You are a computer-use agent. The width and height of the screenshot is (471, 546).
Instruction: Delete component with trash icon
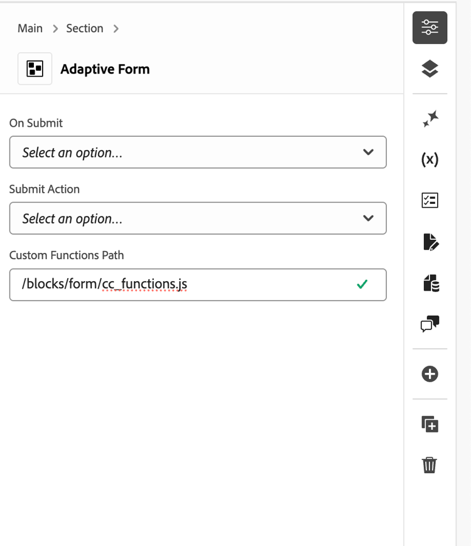(430, 465)
